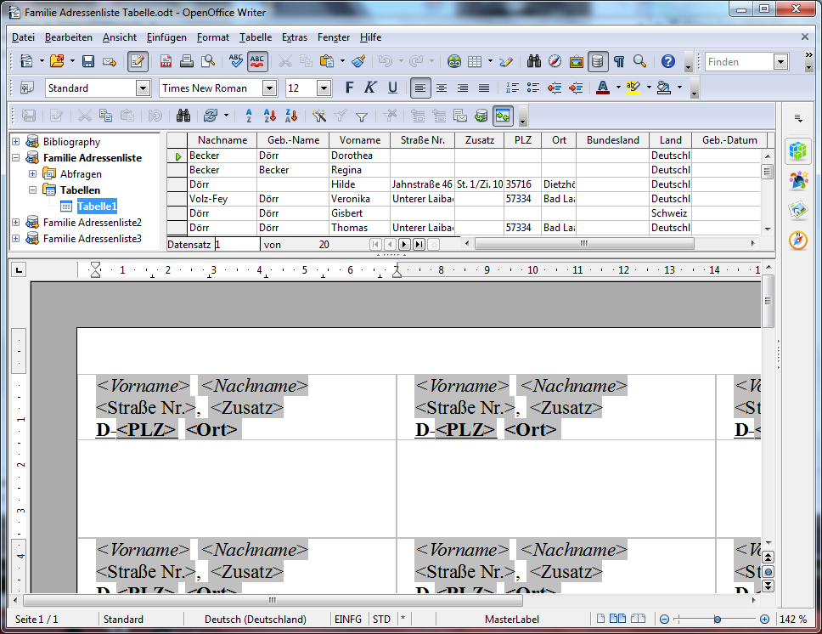Open the Einfügen menu
Viewport: 822px width, 634px height.
click(x=166, y=37)
